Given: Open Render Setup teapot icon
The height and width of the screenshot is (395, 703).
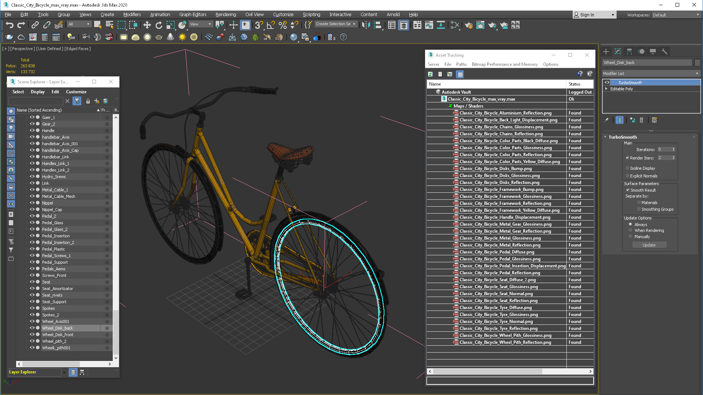Looking at the screenshot, I should tap(469, 25).
